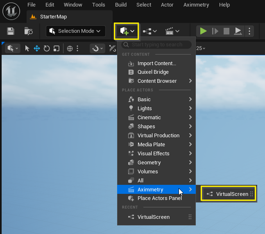Open the Blueprints toolbar dropdown
Screen dimensions: 265x234
coord(149,31)
